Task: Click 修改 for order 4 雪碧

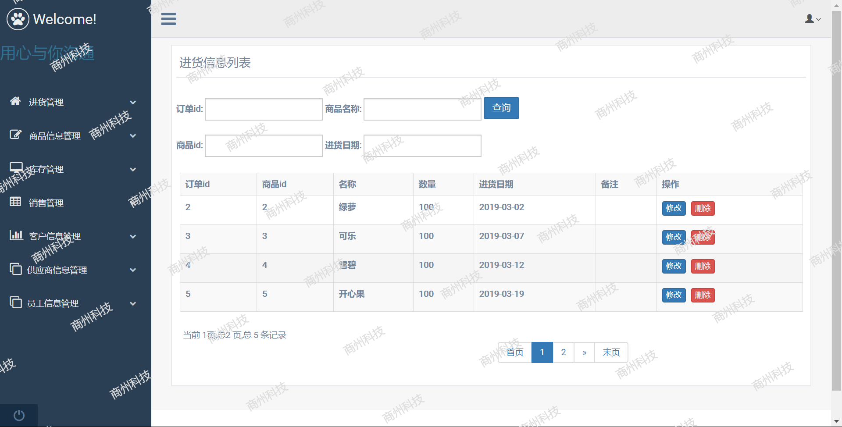Action: [674, 266]
